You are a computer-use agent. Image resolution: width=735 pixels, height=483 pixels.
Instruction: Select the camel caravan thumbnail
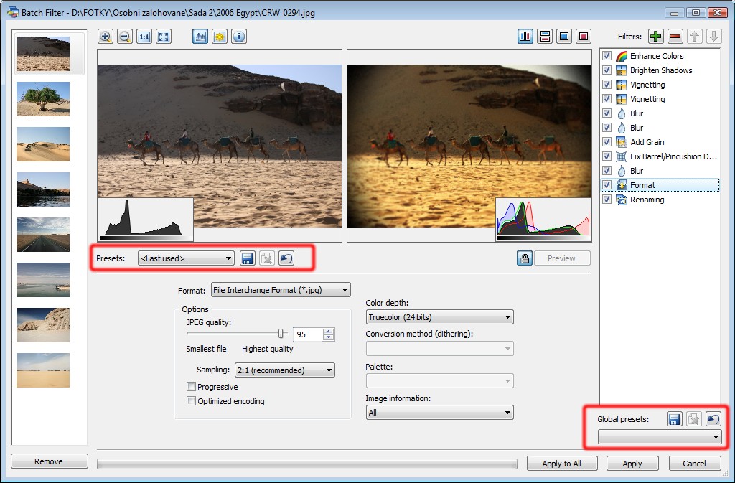[x=43, y=54]
